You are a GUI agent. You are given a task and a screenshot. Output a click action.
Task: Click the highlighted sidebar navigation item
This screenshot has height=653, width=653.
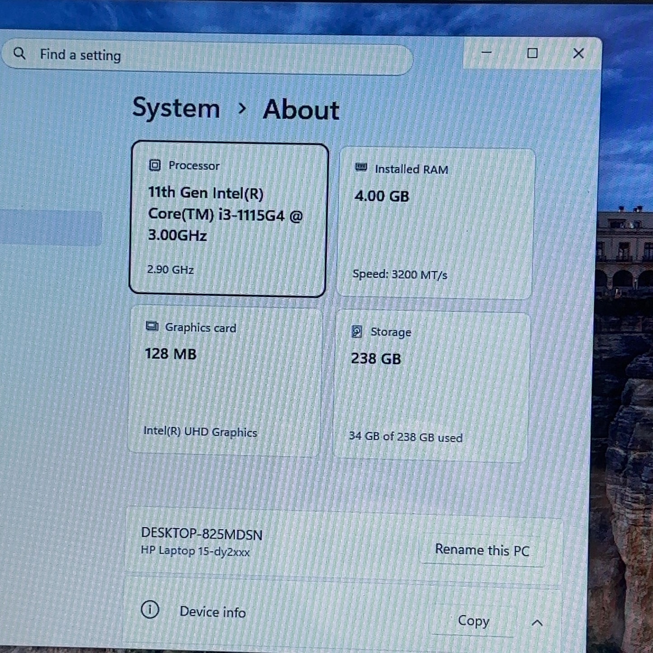tap(51, 228)
